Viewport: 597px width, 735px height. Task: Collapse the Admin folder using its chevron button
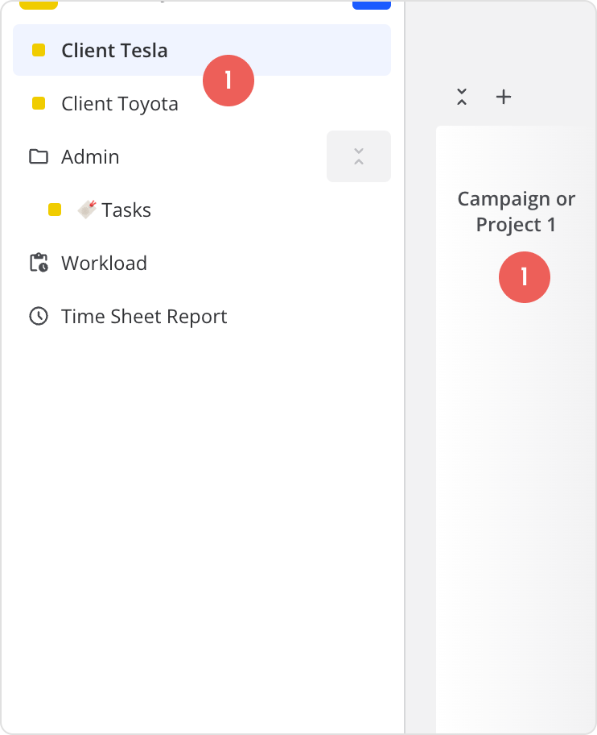(x=359, y=156)
